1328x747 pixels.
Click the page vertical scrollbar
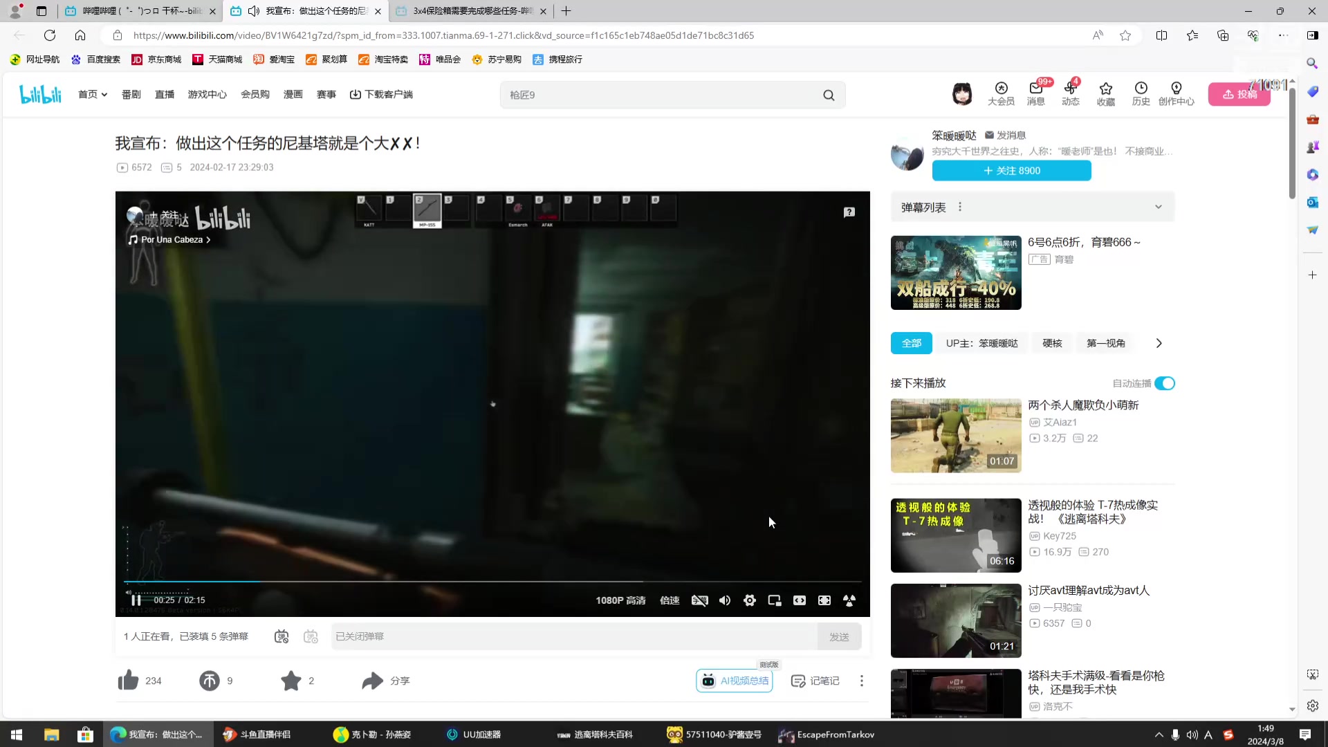pos(1292,145)
